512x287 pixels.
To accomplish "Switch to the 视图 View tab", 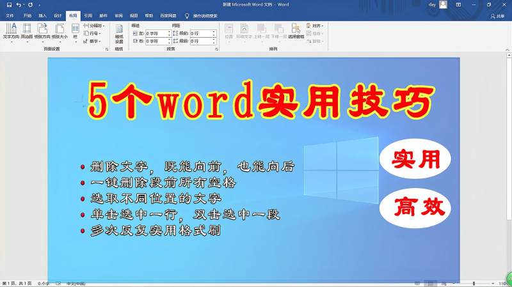I will point(134,15).
